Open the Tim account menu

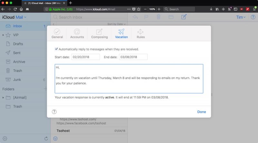[241, 17]
